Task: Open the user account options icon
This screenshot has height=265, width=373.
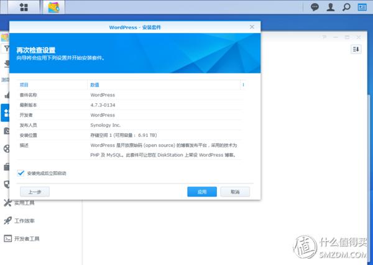Action: (331, 7)
